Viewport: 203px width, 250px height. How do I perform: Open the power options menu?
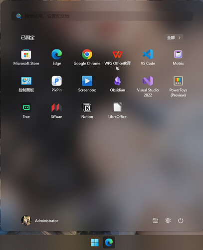pyautogui.click(x=181, y=220)
